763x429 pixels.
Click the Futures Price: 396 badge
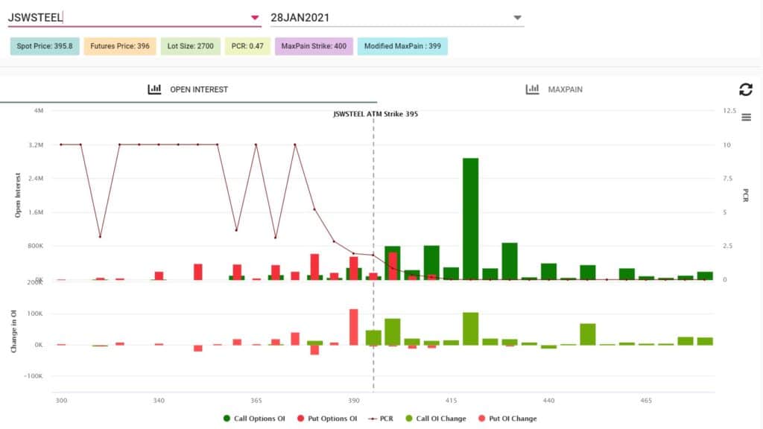120,46
